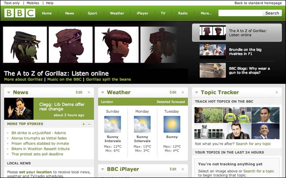Click the BBC logo
Viewport: 286px width, 178px height.
coord(20,13)
